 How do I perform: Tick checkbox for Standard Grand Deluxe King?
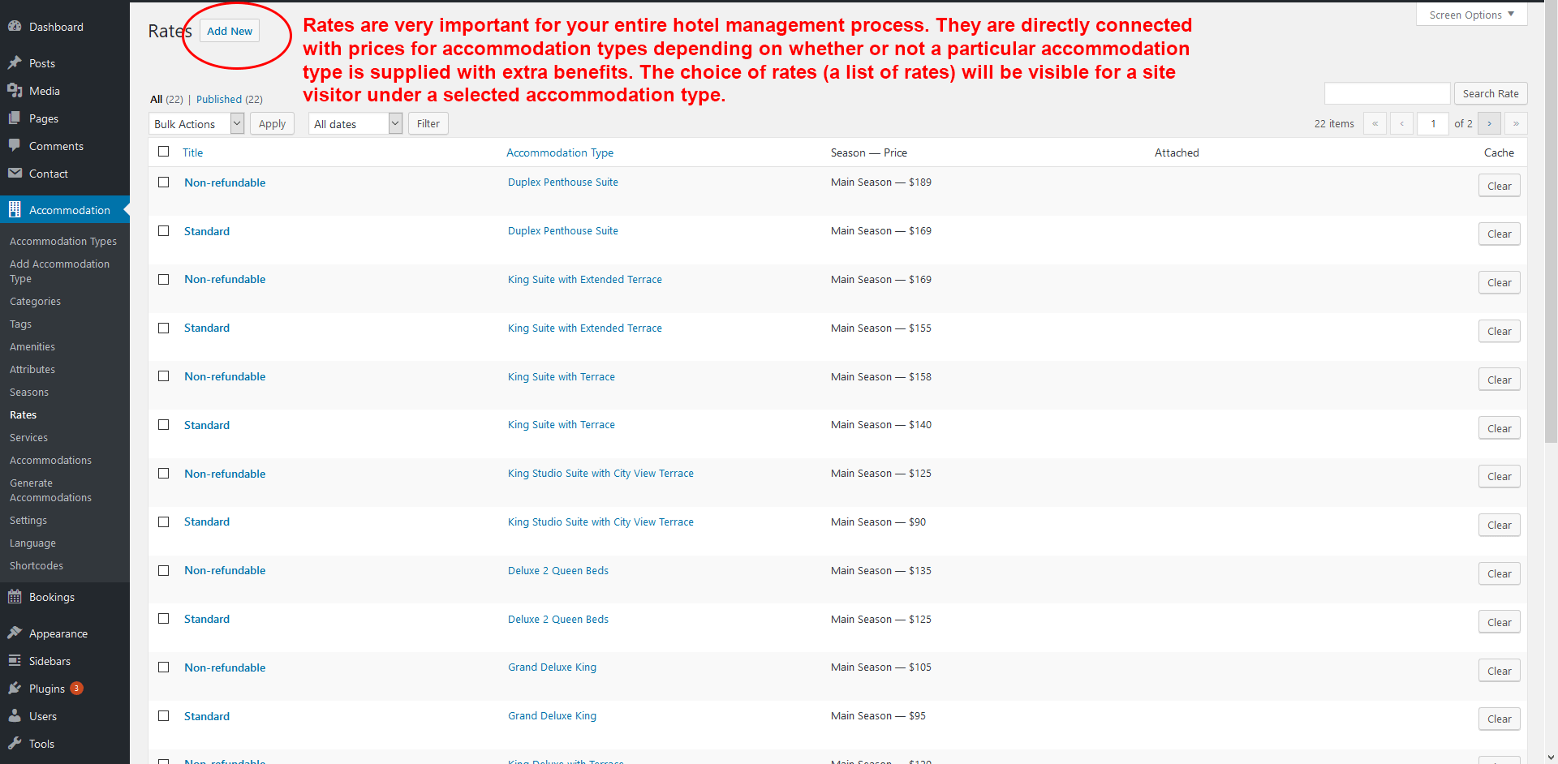point(164,716)
